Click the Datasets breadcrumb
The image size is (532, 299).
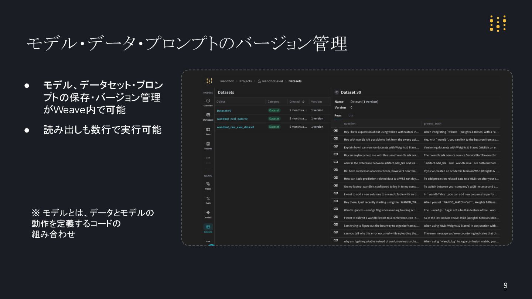pyautogui.click(x=295, y=81)
